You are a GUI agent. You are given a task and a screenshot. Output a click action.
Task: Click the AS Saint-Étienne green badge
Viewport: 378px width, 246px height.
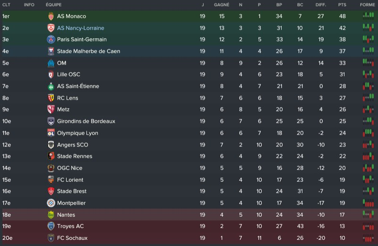point(51,86)
